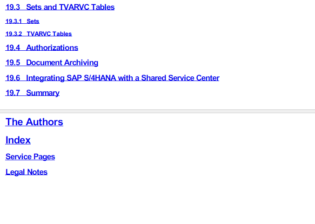
Task: Jump to 19.4 Authorizations
Action: click(x=42, y=48)
